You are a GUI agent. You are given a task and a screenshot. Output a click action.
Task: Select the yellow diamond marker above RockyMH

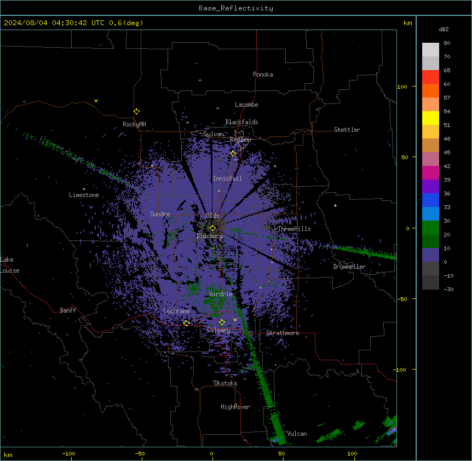137,112
